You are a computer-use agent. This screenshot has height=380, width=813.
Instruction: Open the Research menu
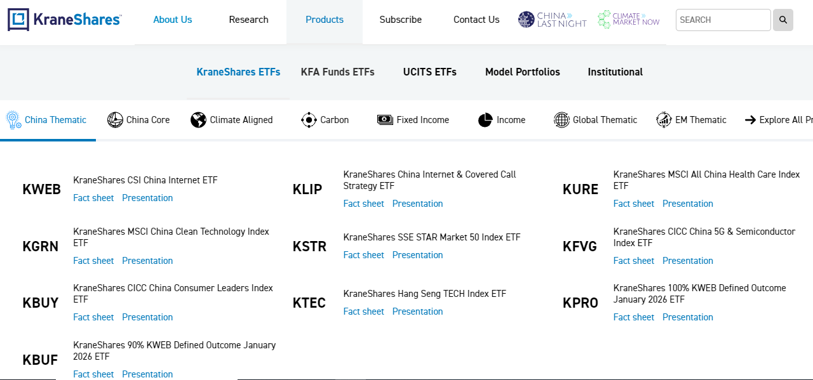coord(248,20)
